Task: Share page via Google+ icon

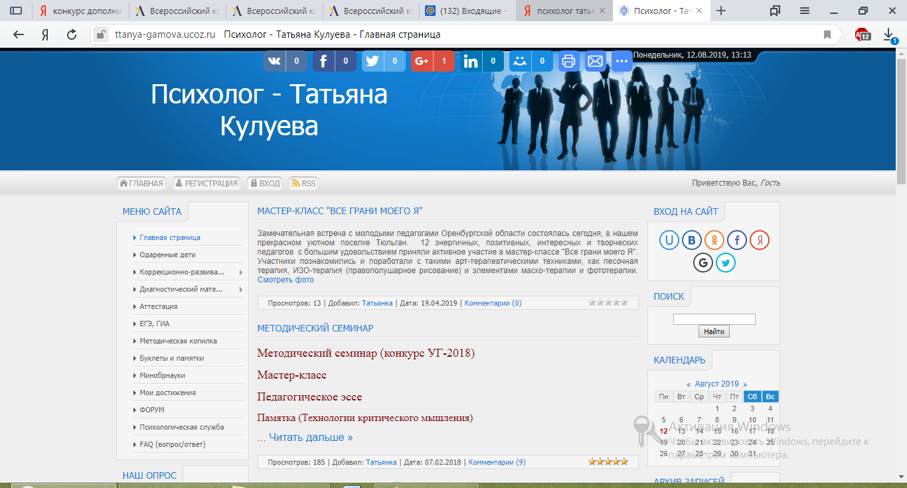Action: point(422,61)
